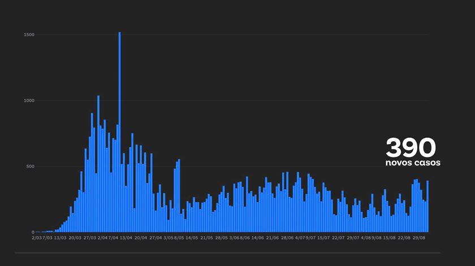This screenshot has height=266, width=475.
Task: Click the second-tallest bar just above 1000
Action: click(98, 164)
